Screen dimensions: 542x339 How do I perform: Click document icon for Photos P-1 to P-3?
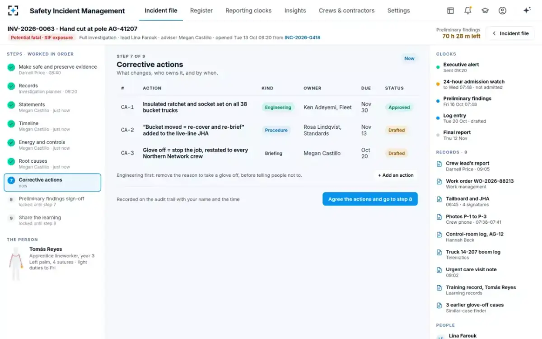pyautogui.click(x=439, y=217)
